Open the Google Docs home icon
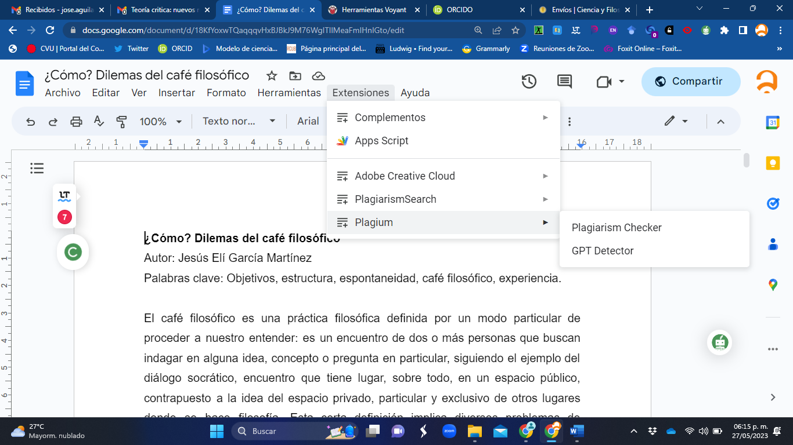 point(25,83)
